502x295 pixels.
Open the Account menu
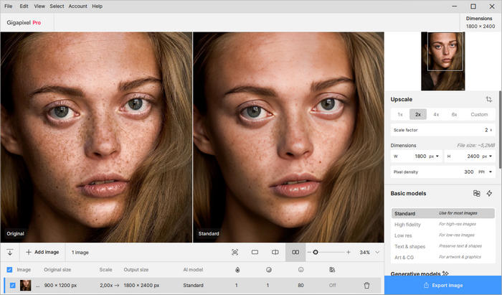click(77, 6)
